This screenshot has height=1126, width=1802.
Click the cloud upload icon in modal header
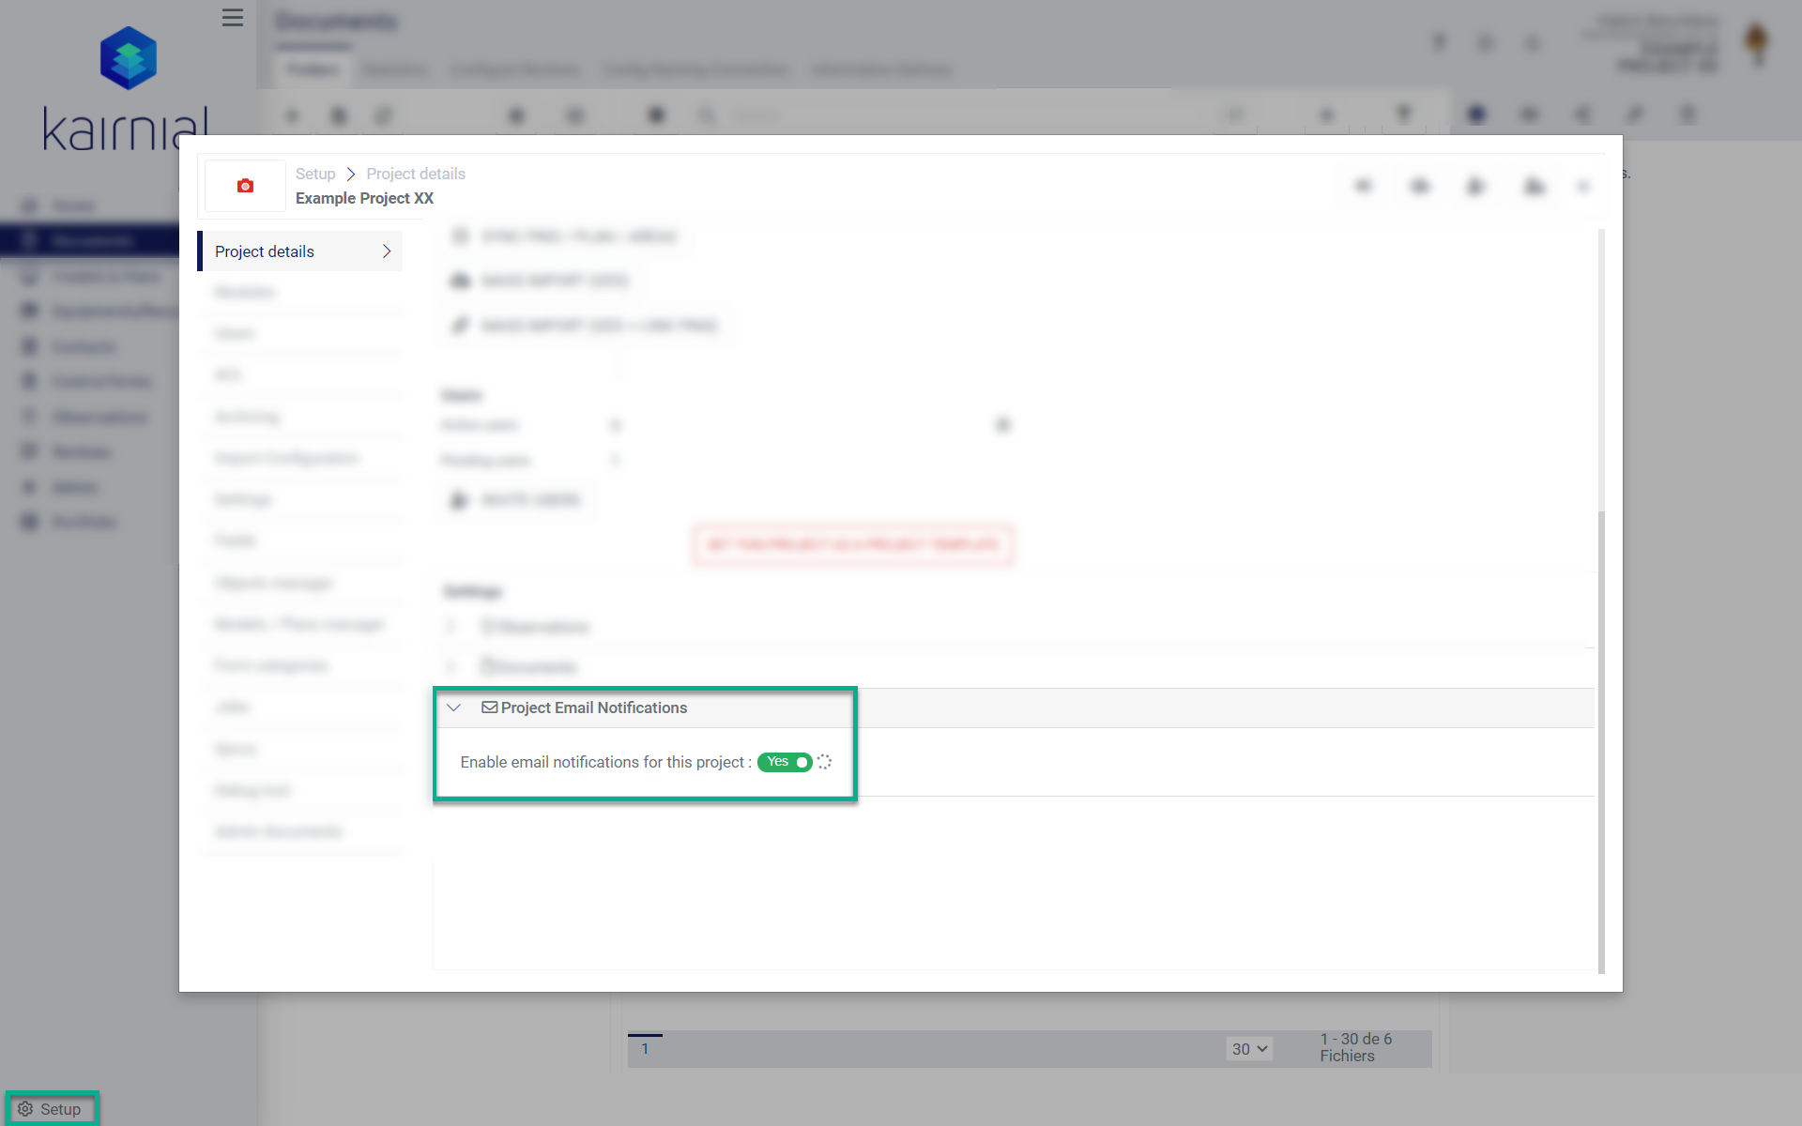pos(1534,186)
